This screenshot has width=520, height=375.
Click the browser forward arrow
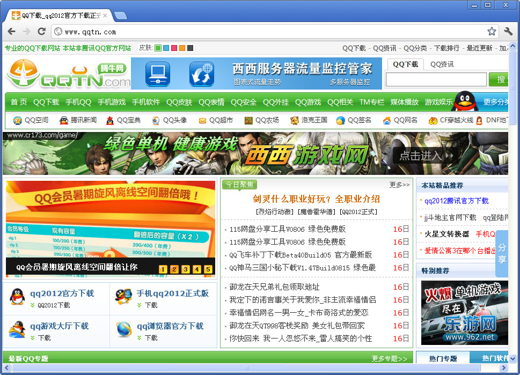click(x=26, y=32)
